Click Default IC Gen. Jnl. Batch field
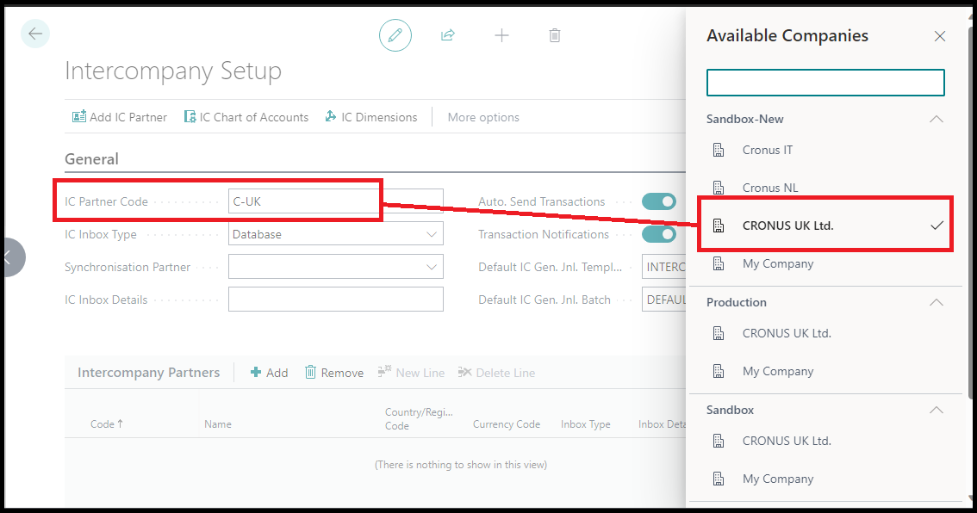 click(x=664, y=300)
